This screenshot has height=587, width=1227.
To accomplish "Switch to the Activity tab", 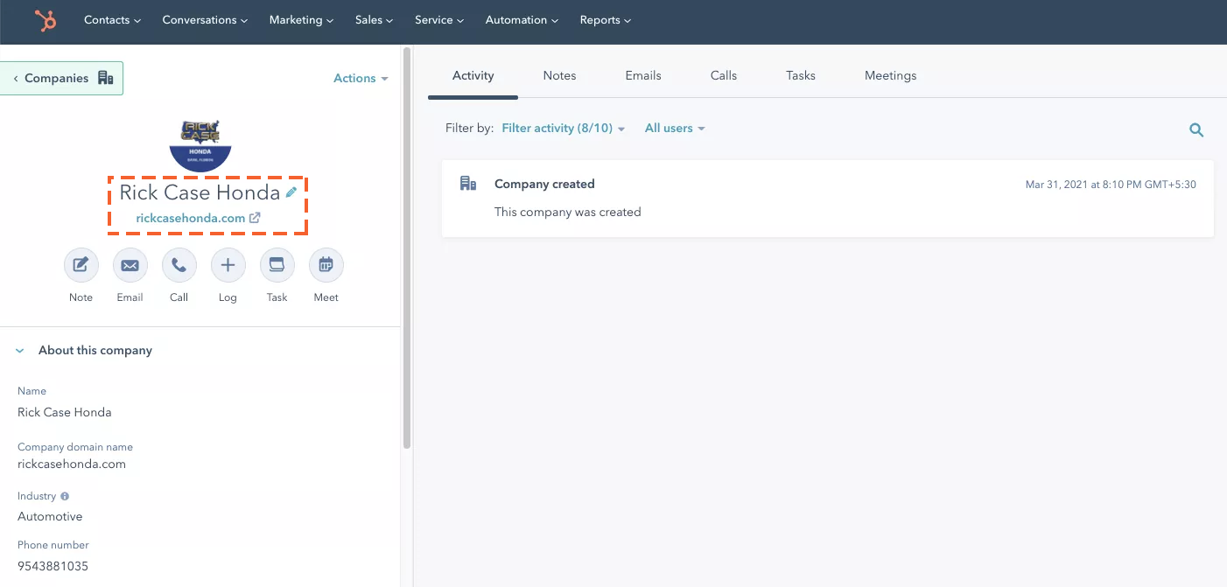I will point(473,75).
